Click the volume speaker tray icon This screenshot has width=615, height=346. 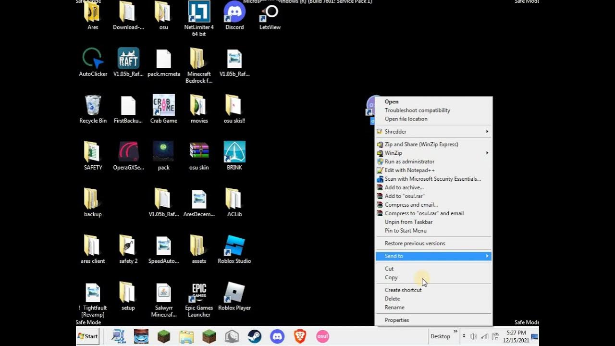point(473,336)
